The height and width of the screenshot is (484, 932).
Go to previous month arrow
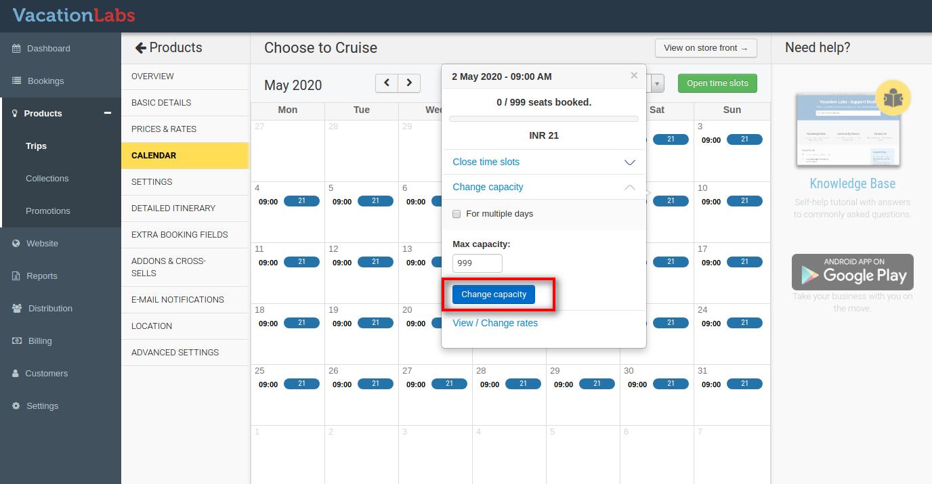pos(387,83)
